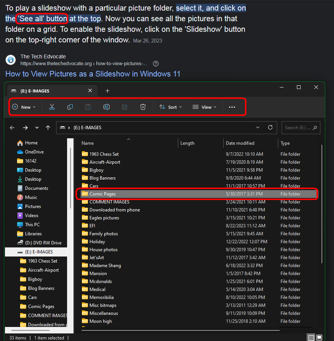Click the file list horizontal scrollbar
334x341 pixels.
click(180, 330)
